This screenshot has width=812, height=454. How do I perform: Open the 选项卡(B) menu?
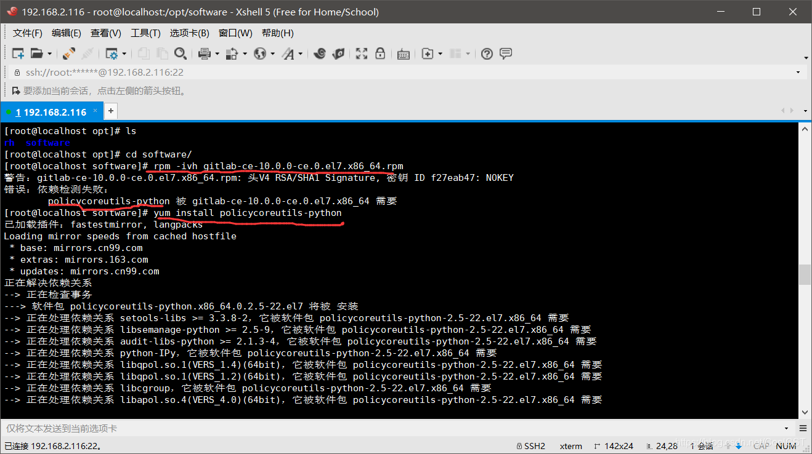click(190, 33)
